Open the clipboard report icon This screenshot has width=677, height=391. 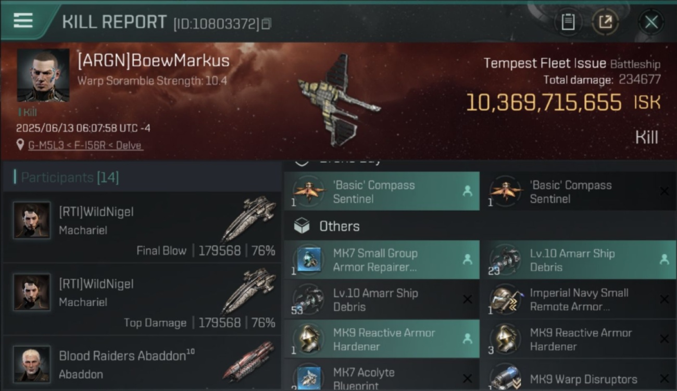click(x=568, y=22)
